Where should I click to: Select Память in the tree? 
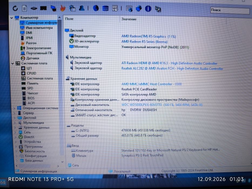(x=33, y=83)
